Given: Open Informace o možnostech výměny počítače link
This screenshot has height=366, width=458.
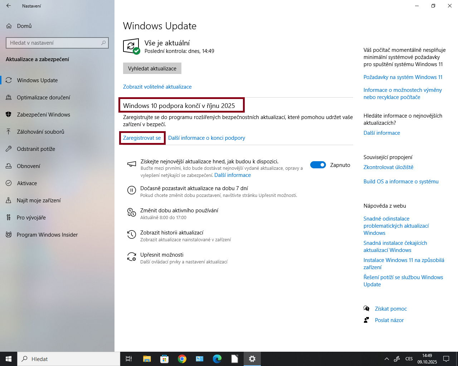Looking at the screenshot, I should (x=403, y=94).
